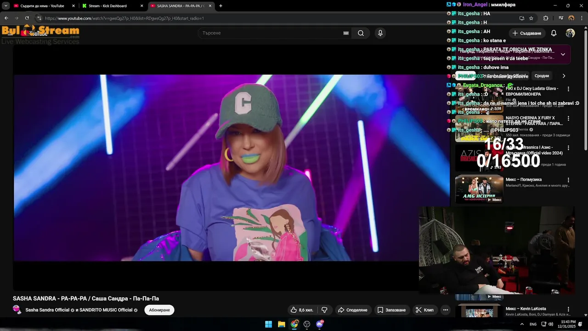Start voice search with the microphone icon
Viewport: 588px width, 331px height.
click(x=380, y=33)
